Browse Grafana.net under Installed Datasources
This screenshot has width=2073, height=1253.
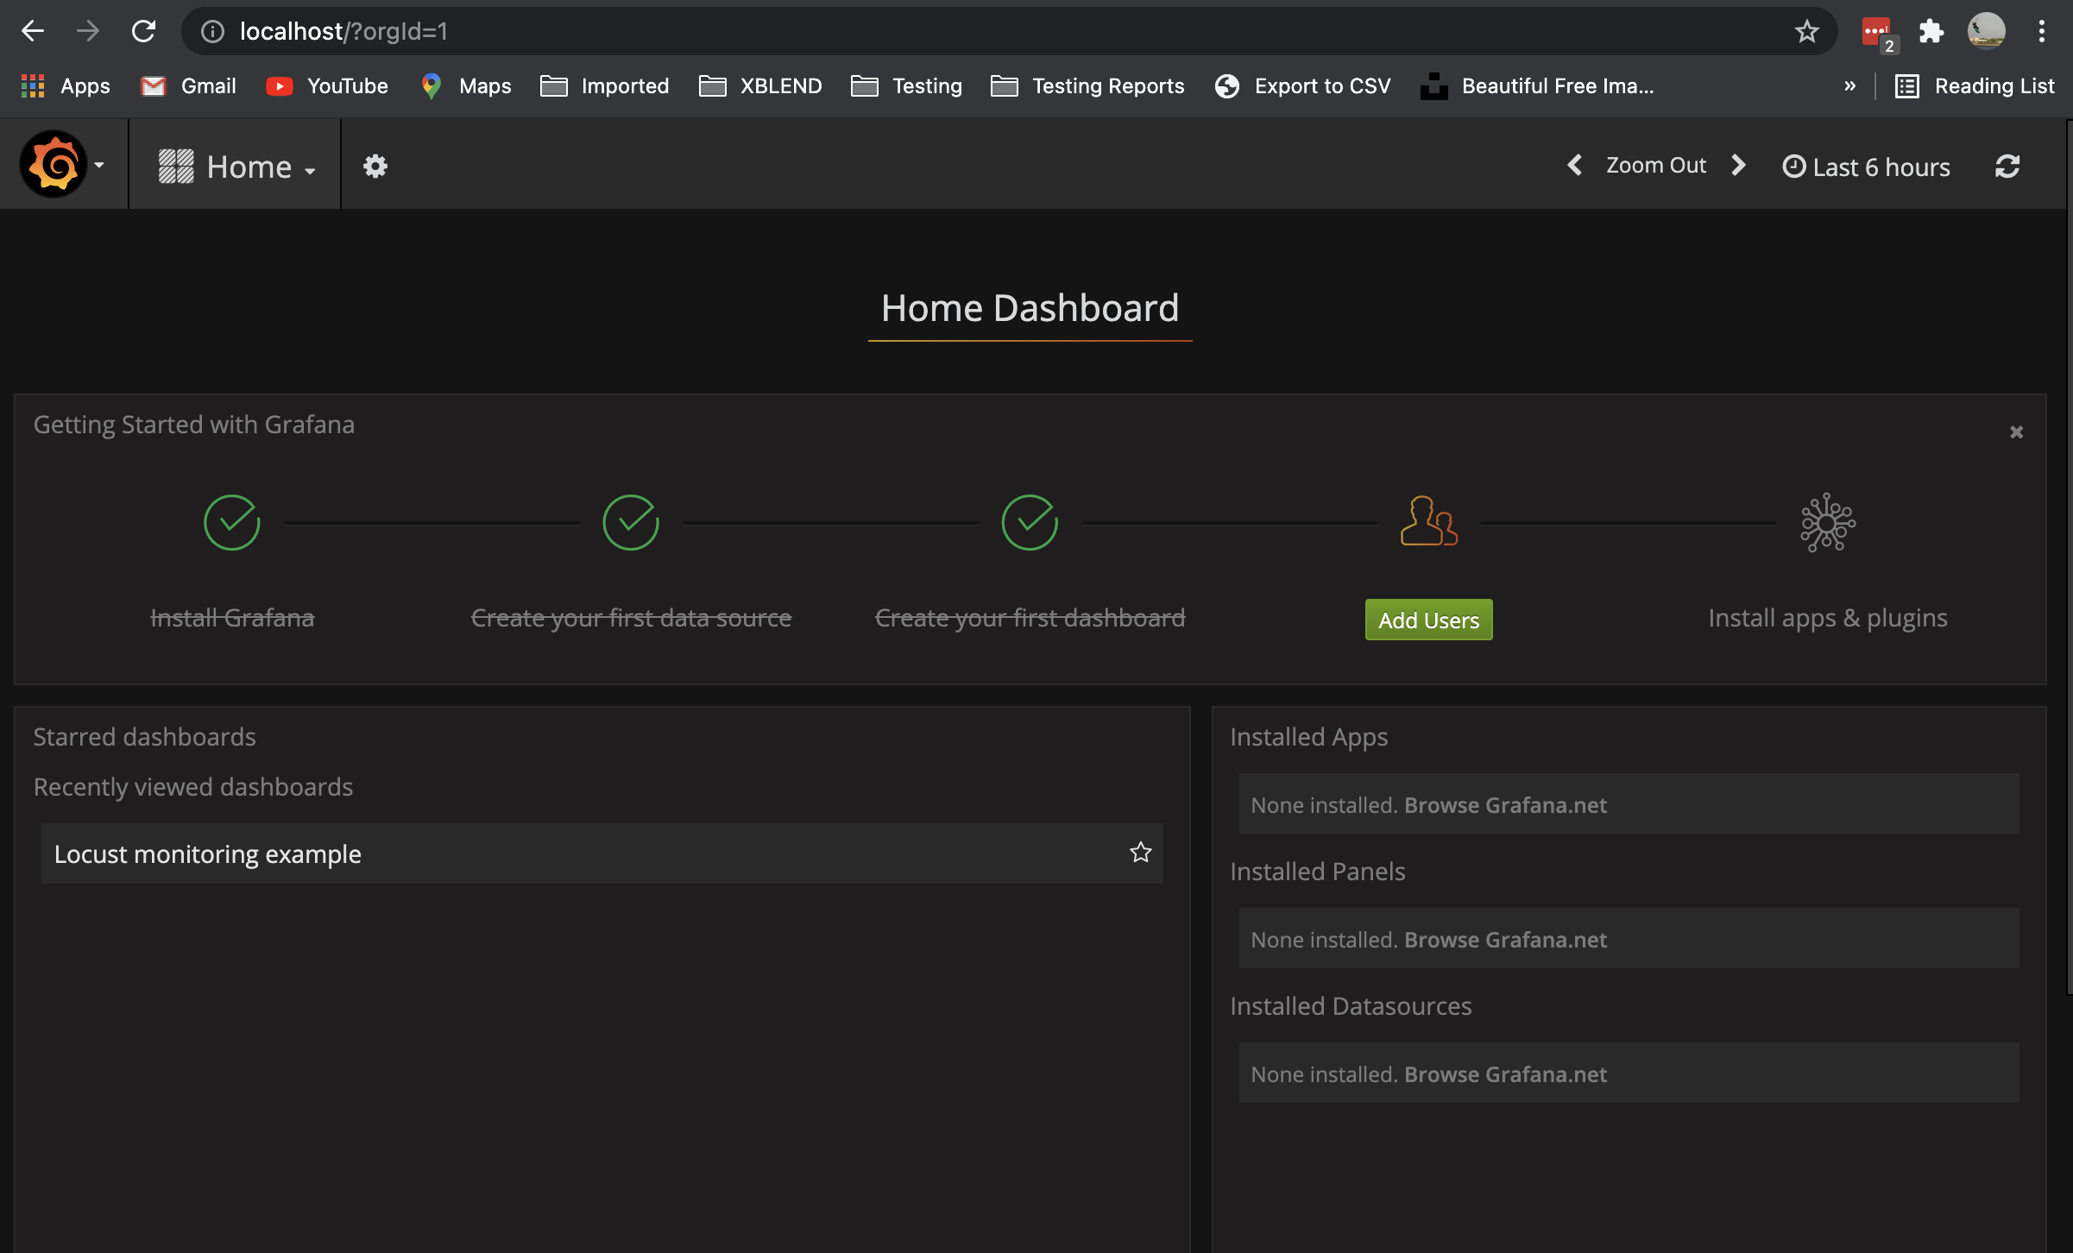click(x=1505, y=1074)
